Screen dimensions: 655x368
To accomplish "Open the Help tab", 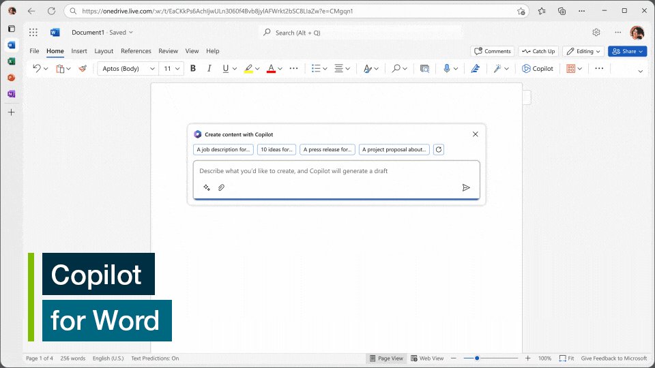I will click(x=213, y=51).
